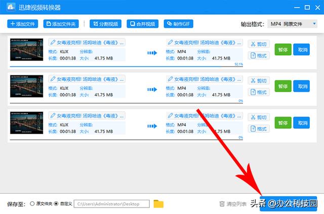324x214 pixels.
Task: Click the save path input field
Action: 111,204
